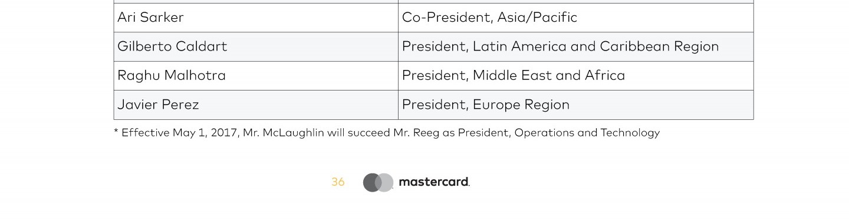The image size is (849, 221).
Task: Select President, Latin America and Caribbean Region
Action: pos(560,46)
